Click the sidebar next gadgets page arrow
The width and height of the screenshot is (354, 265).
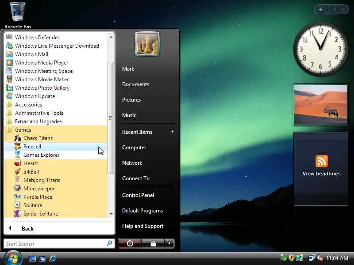[x=343, y=9]
